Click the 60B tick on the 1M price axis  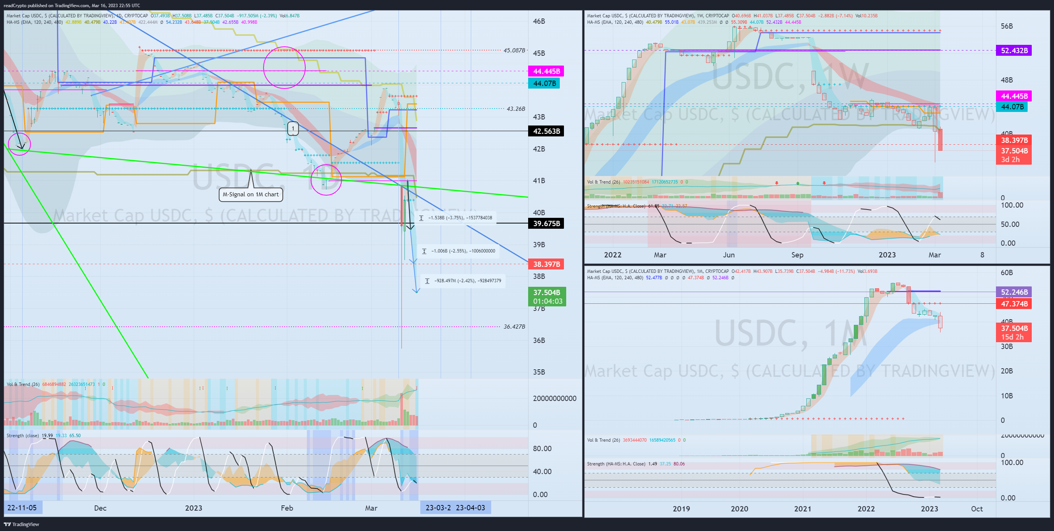click(x=1007, y=272)
